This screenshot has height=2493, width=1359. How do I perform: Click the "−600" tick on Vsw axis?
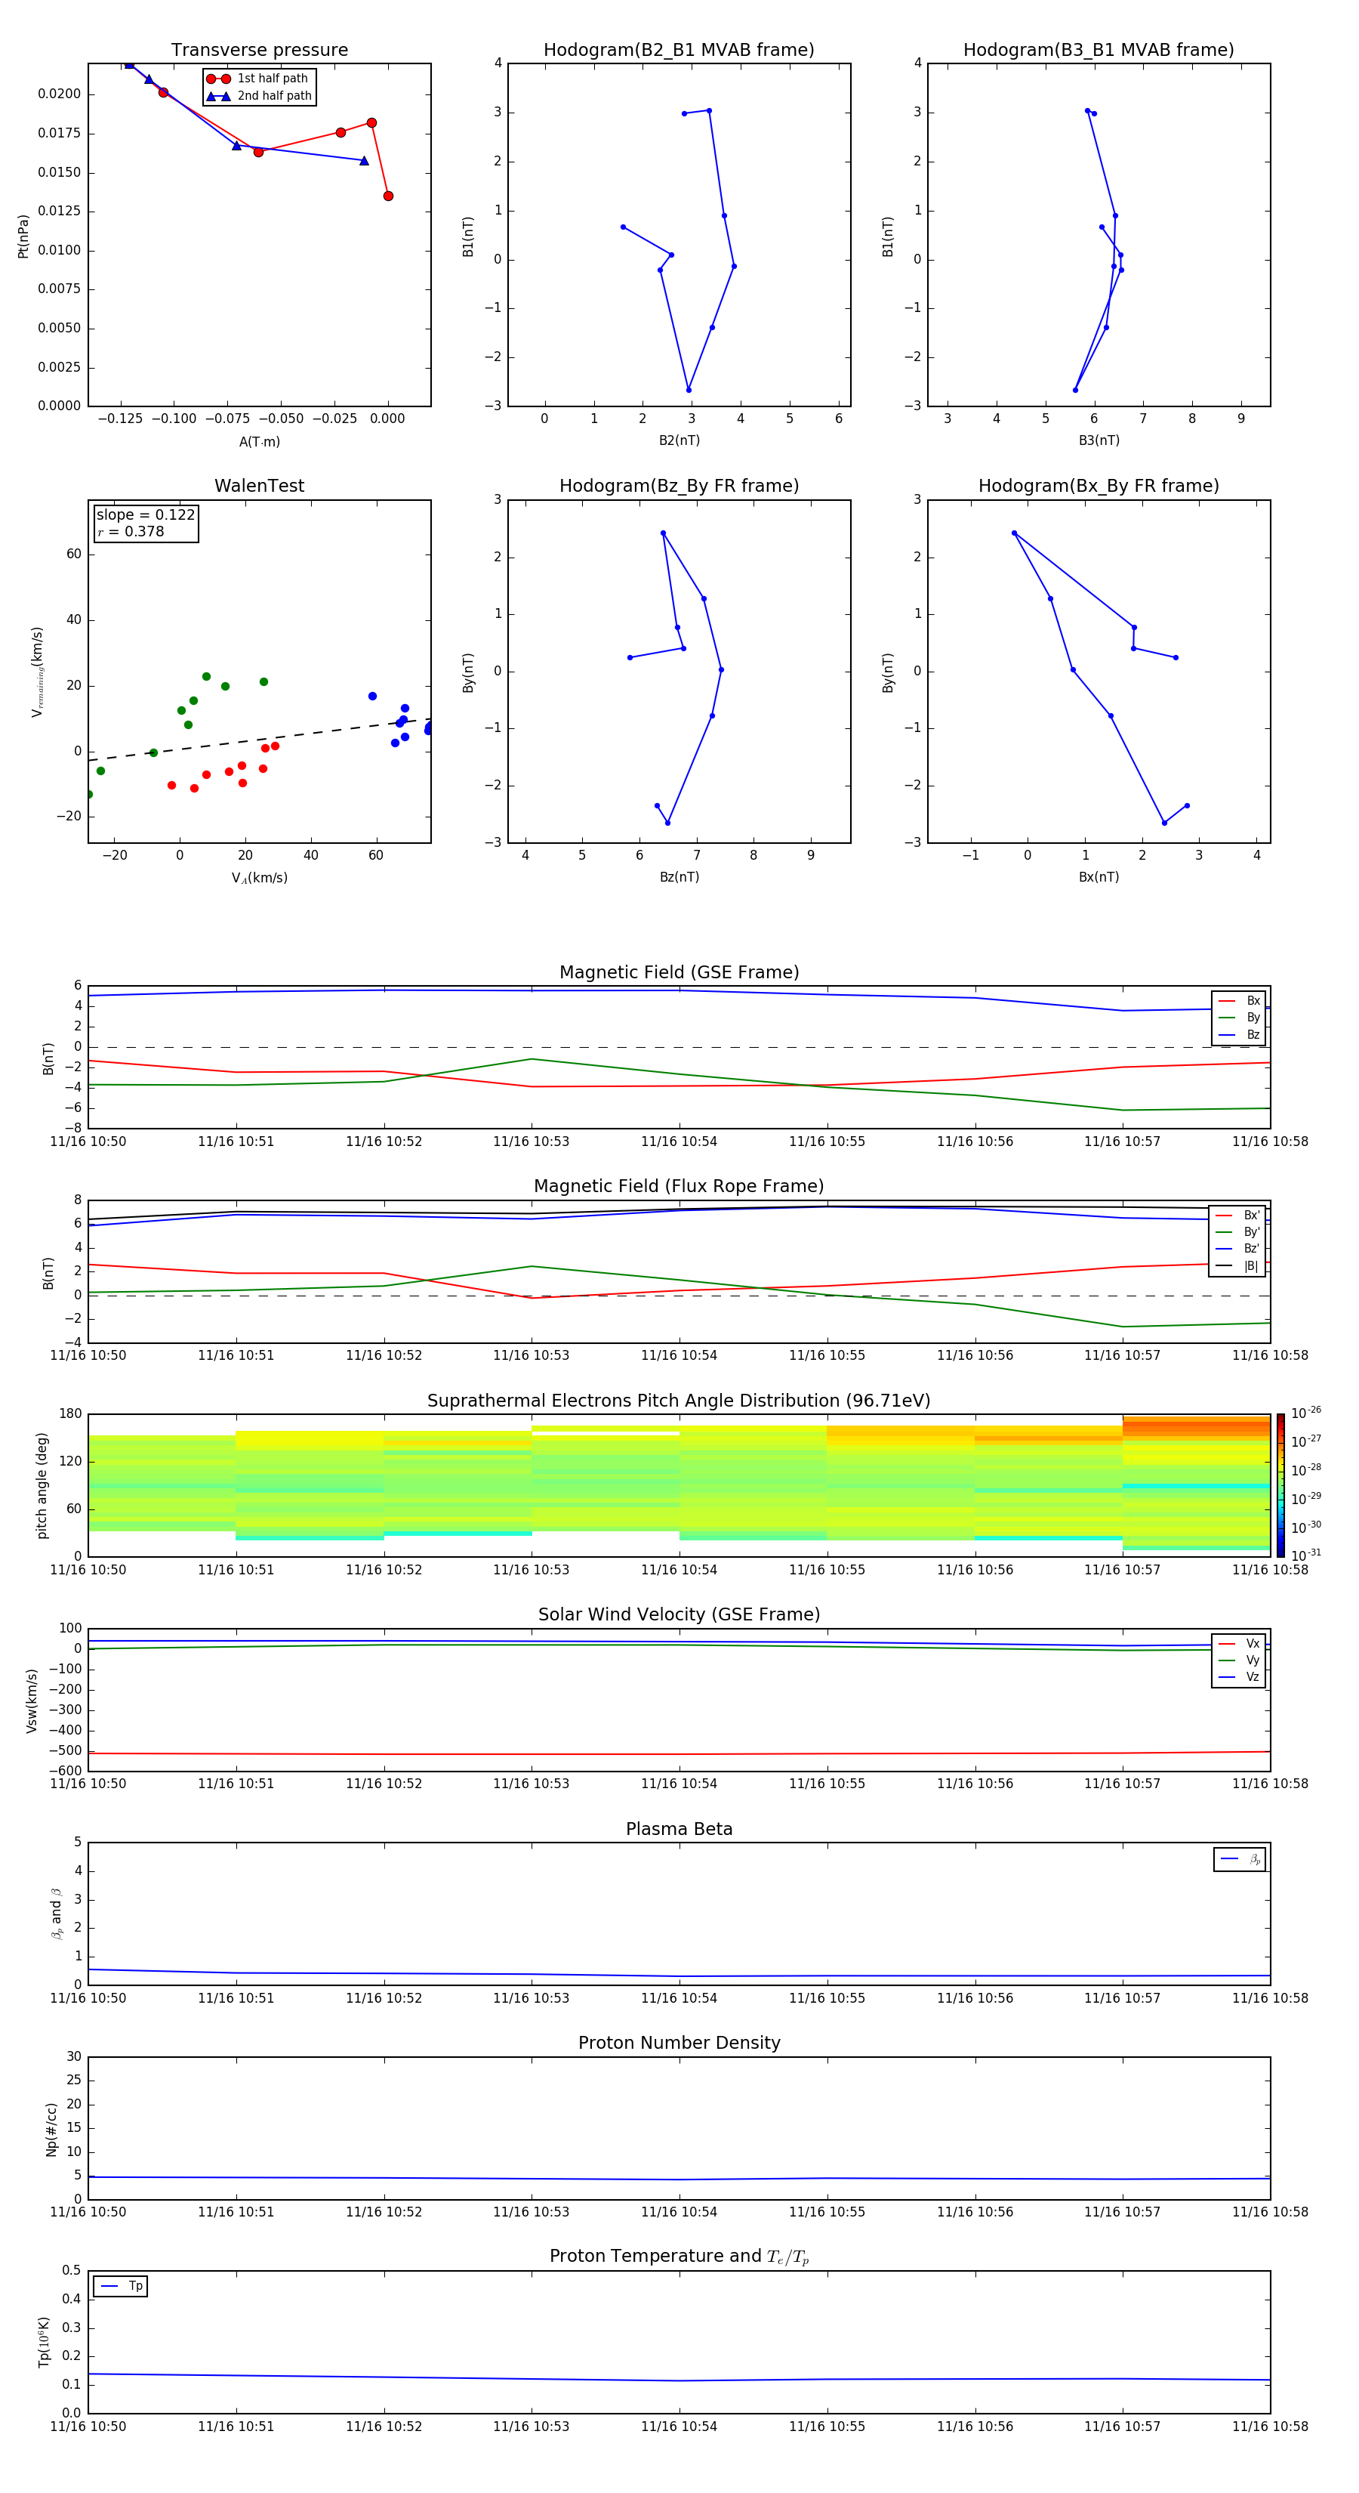coord(65,1771)
